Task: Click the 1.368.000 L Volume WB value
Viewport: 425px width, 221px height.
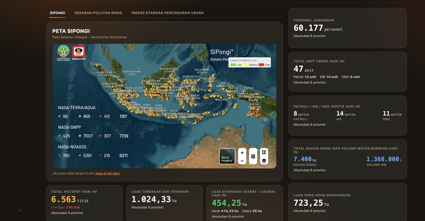Action: click(x=384, y=159)
